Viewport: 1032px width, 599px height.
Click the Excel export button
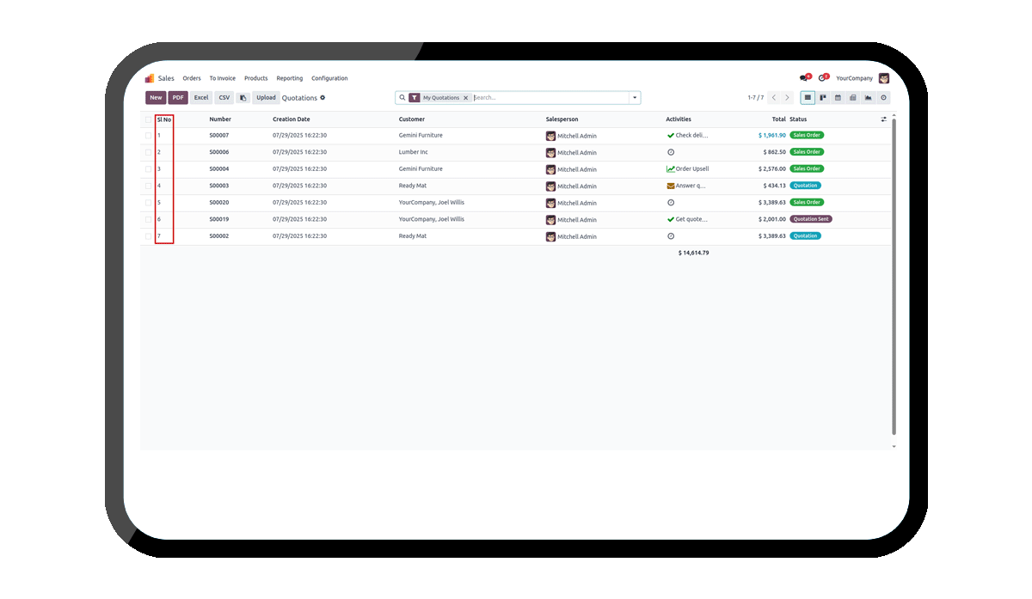(201, 98)
